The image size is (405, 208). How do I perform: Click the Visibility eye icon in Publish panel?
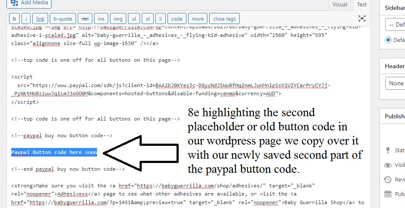(388, 165)
